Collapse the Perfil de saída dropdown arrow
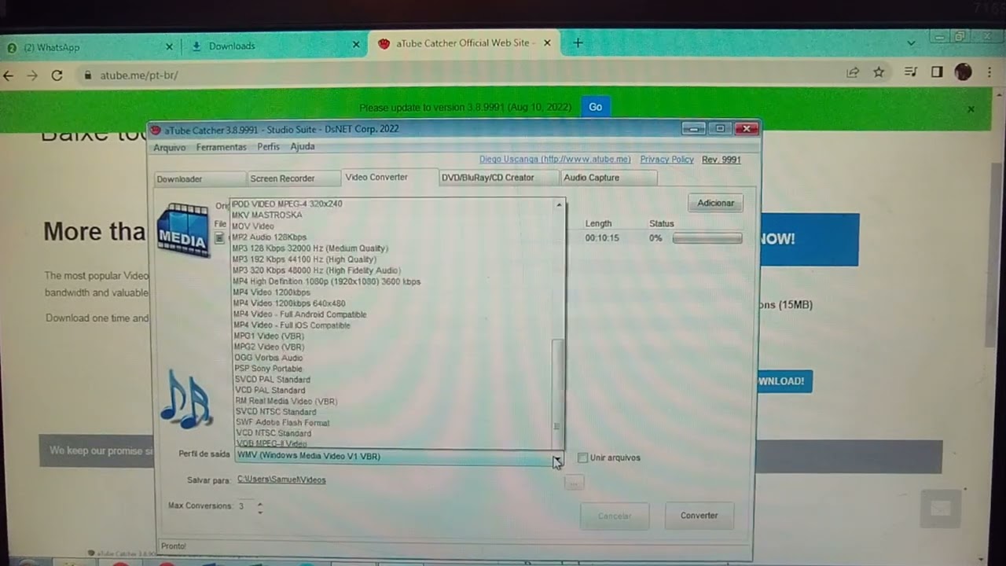The width and height of the screenshot is (1006, 566). click(x=556, y=458)
